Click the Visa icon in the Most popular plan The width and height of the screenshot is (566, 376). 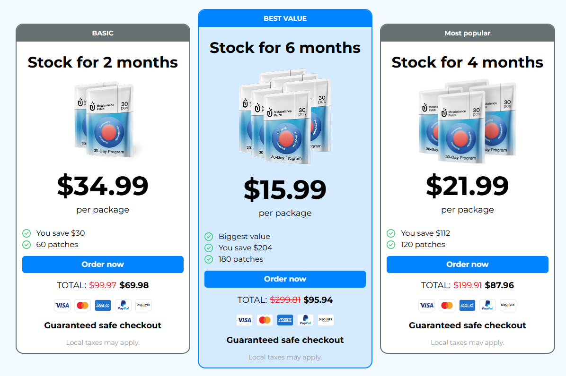click(427, 306)
